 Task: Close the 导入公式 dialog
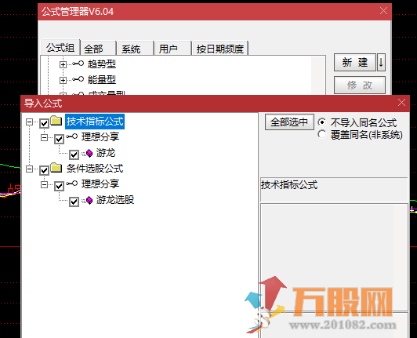(401, 103)
